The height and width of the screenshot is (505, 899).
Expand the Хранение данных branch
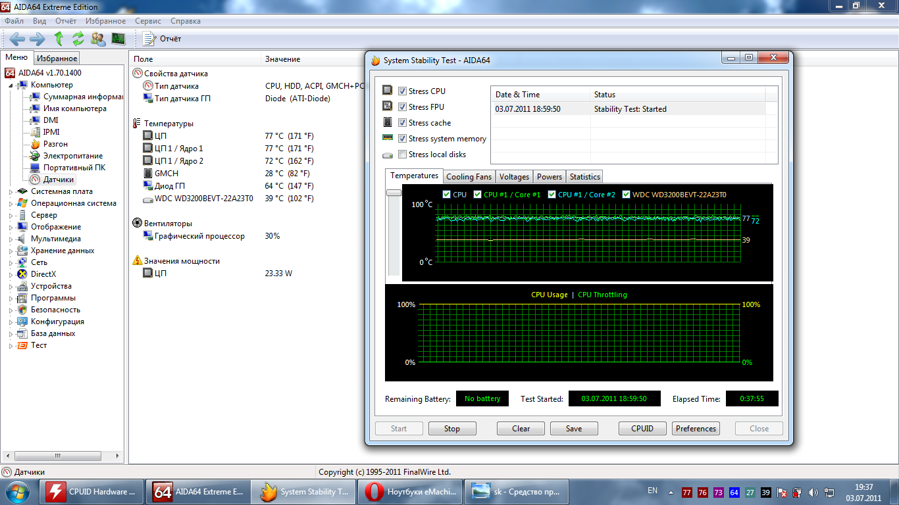(11, 251)
